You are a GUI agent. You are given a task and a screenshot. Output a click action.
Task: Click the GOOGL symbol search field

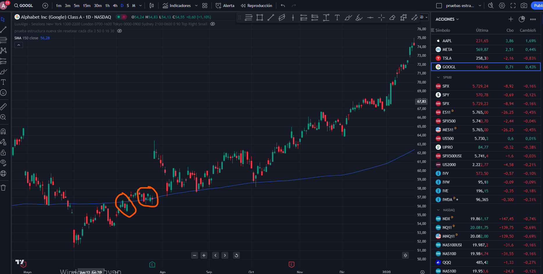point(24,6)
